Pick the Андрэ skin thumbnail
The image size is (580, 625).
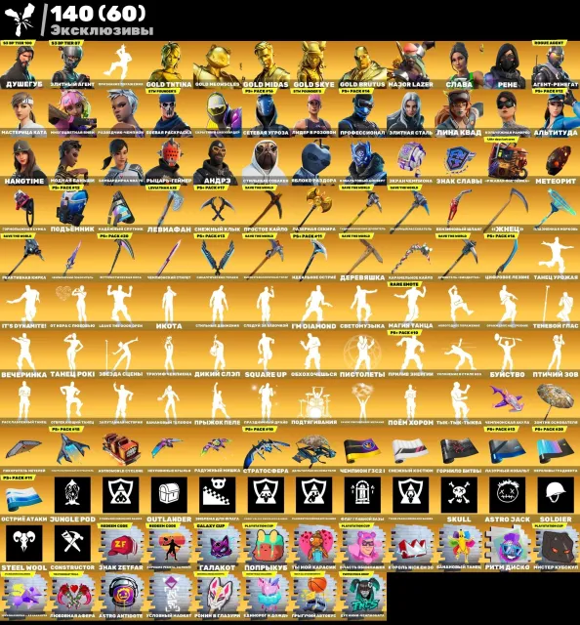218,161
